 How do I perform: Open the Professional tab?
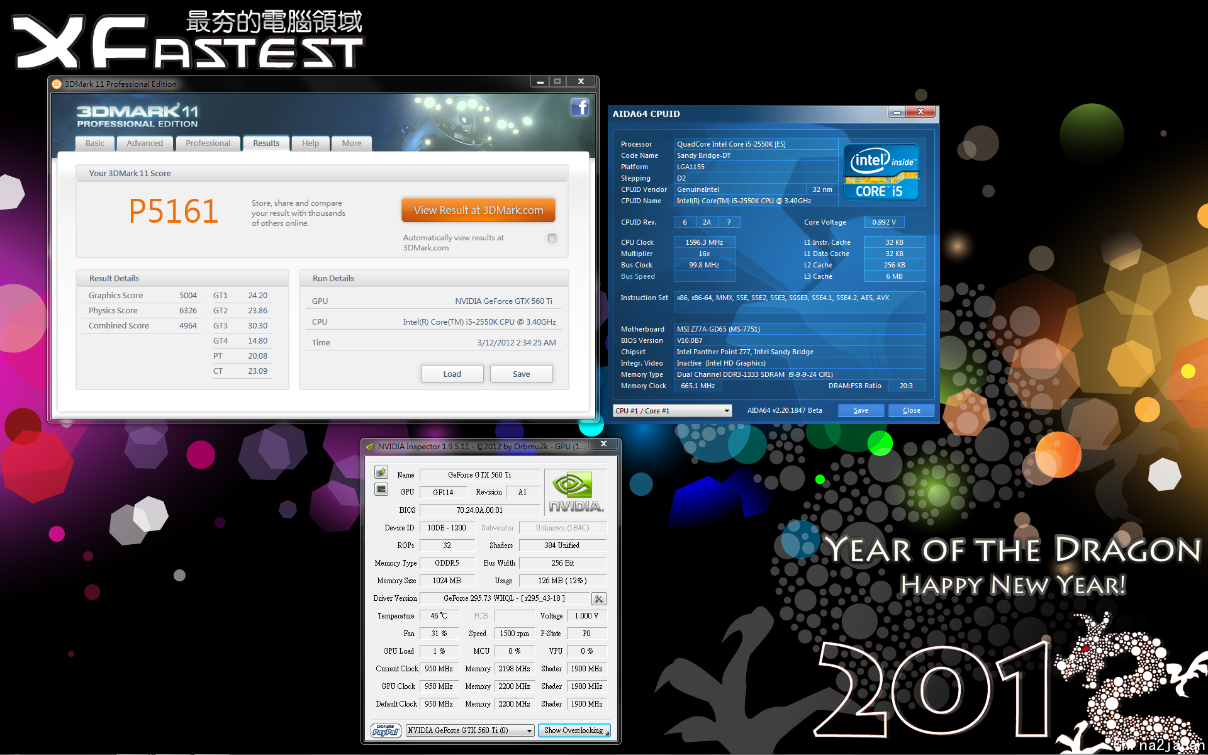tap(208, 143)
